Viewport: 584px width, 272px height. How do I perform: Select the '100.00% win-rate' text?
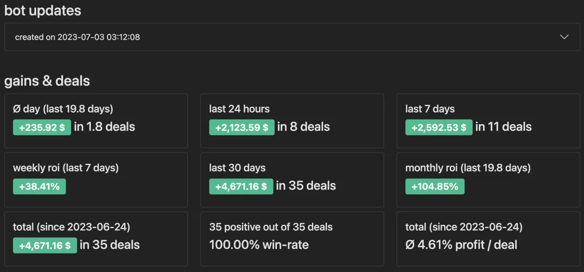pyautogui.click(x=259, y=245)
